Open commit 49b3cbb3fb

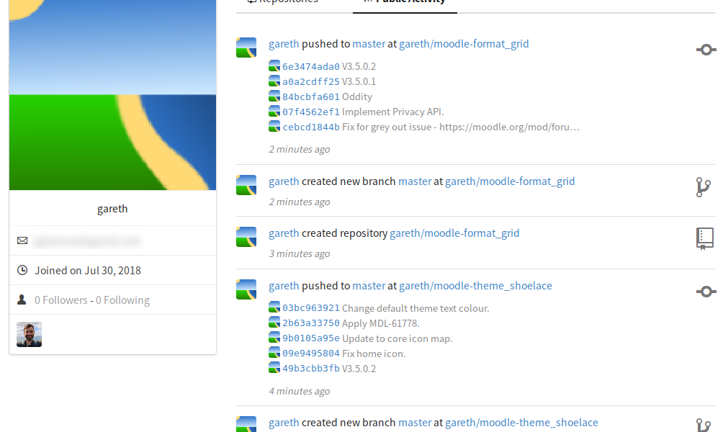point(311,369)
